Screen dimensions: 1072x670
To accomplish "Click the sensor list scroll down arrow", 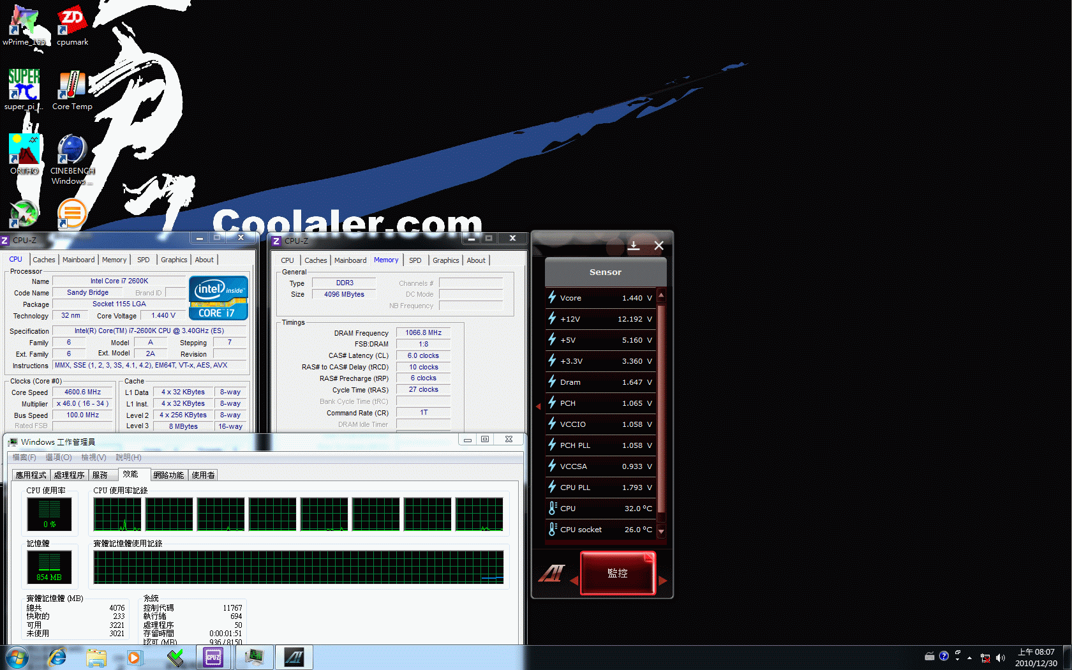I will click(661, 531).
